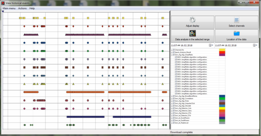
Task: Select the Som_cfg_Detector_Calc row label
Action: click(183, 108)
